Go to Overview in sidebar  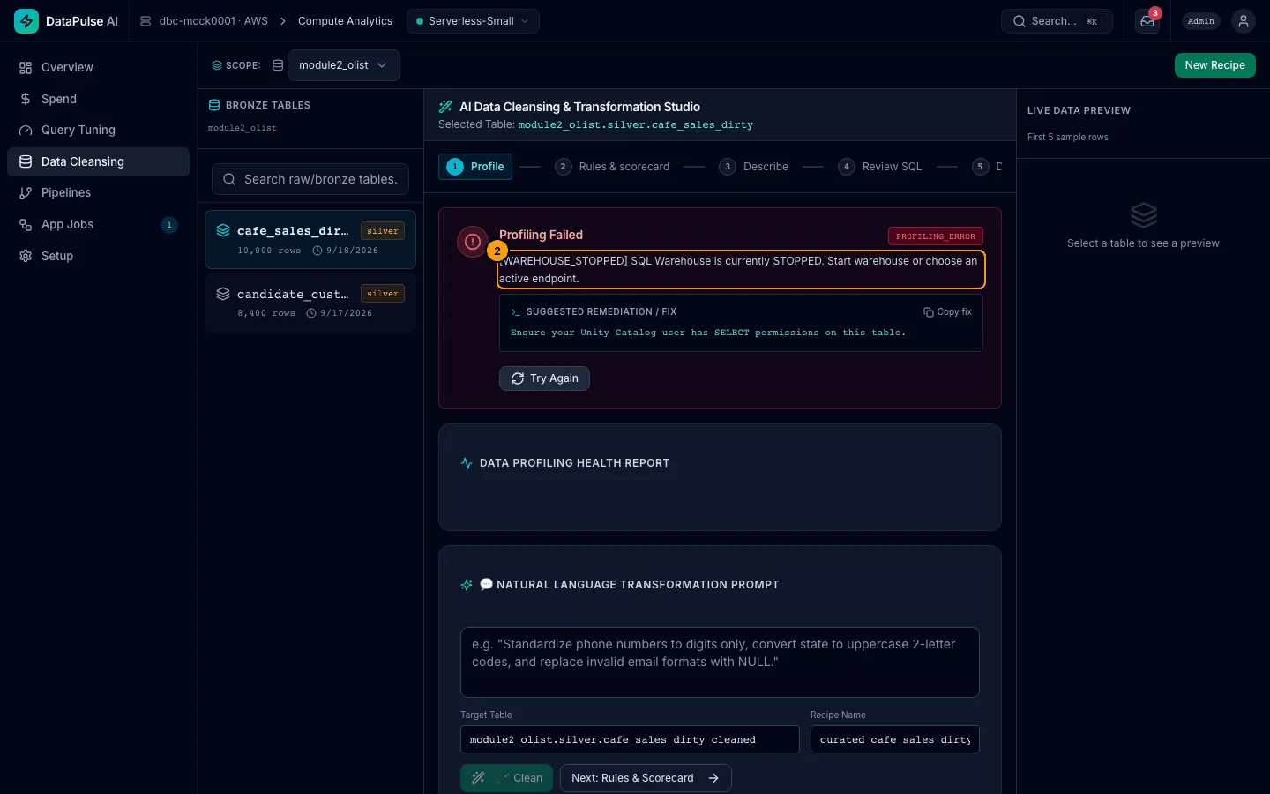point(98,67)
